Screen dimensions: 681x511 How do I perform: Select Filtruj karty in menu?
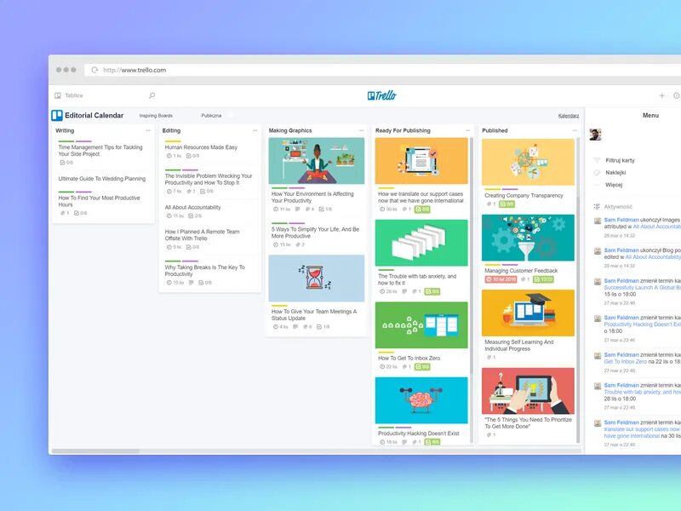pyautogui.click(x=620, y=160)
